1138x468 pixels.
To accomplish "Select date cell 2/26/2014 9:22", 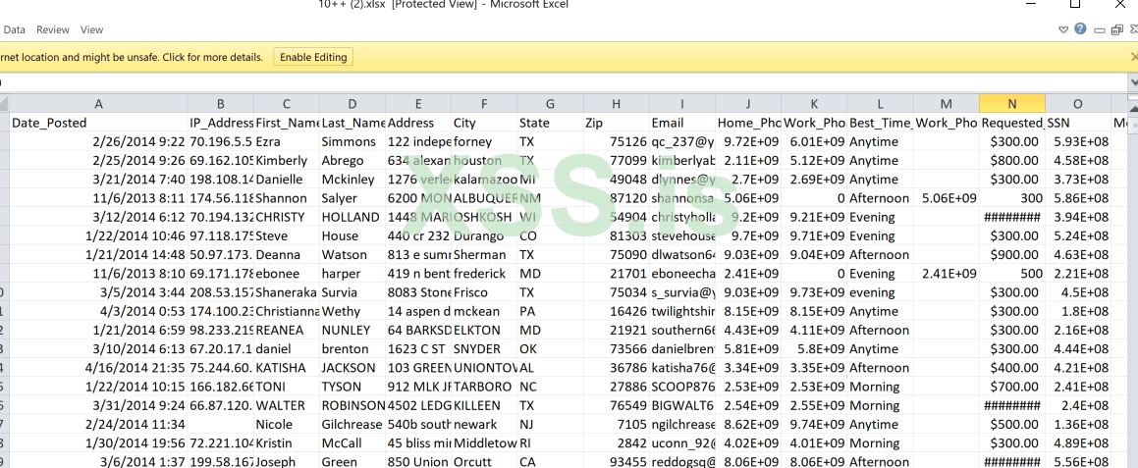I will 99,141.
